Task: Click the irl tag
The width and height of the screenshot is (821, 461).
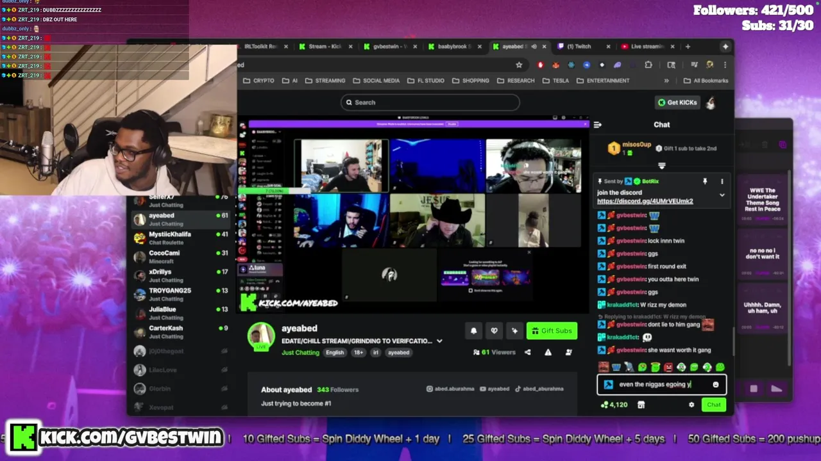Action: point(376,353)
